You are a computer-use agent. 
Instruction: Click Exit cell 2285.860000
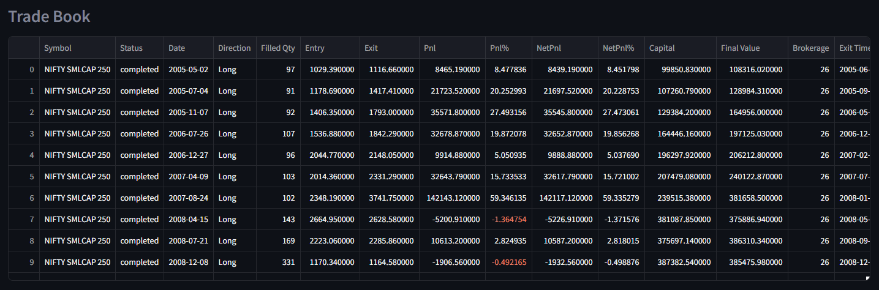click(390, 241)
